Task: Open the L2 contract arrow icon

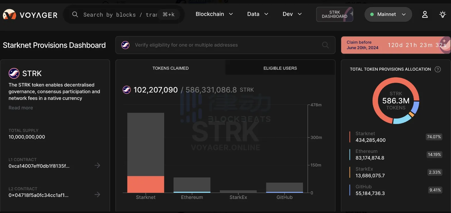Action: [97, 195]
